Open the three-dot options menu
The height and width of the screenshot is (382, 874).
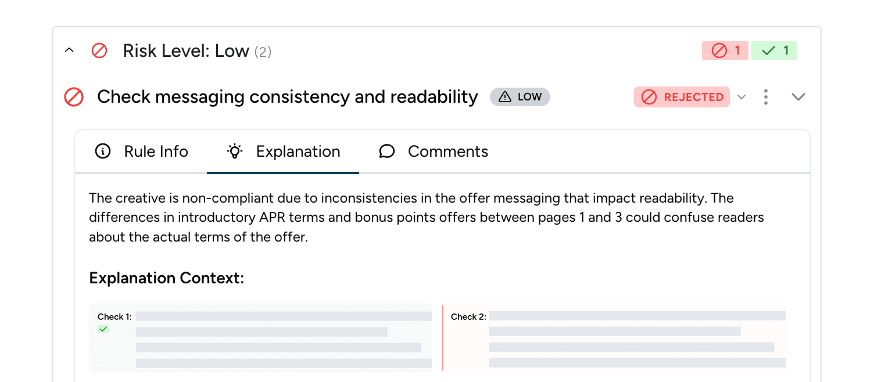coord(766,97)
